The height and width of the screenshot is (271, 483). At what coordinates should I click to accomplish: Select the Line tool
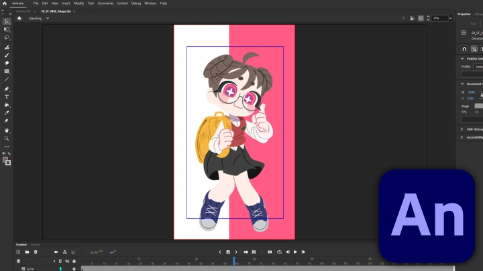point(7,79)
